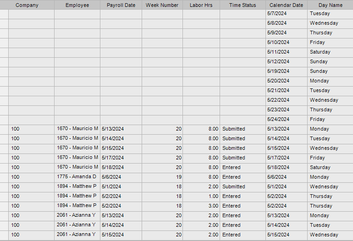
Task: Select the 5/22/2024 calendar date cell
Action: click(287, 100)
